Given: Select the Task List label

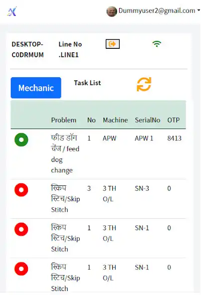Looking at the screenshot, I should [x=87, y=83].
